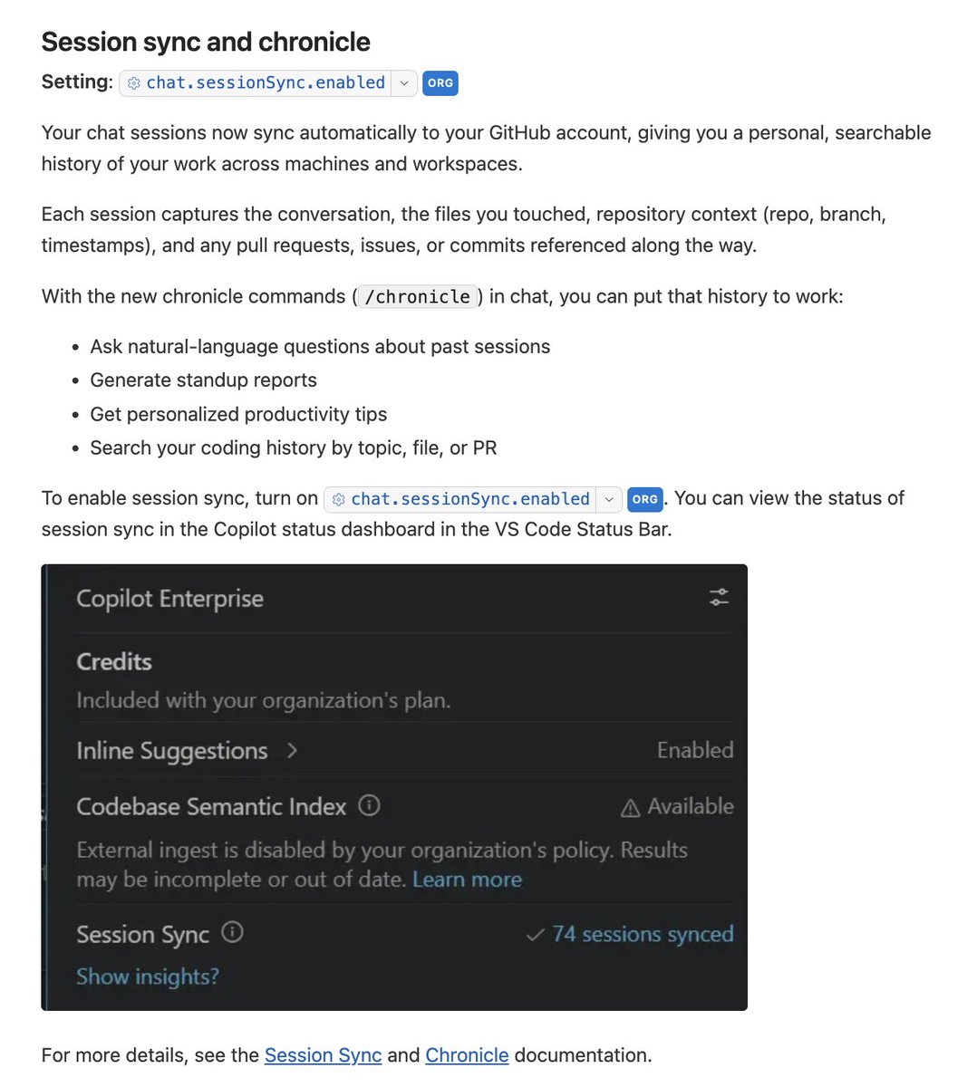Follow the Learn more link
Viewport: 967px width, 1087px height.
point(467,880)
